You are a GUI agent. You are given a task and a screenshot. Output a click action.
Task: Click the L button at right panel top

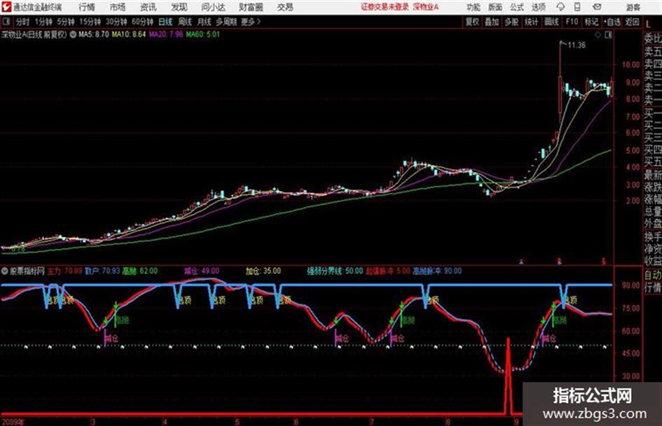pos(648,24)
